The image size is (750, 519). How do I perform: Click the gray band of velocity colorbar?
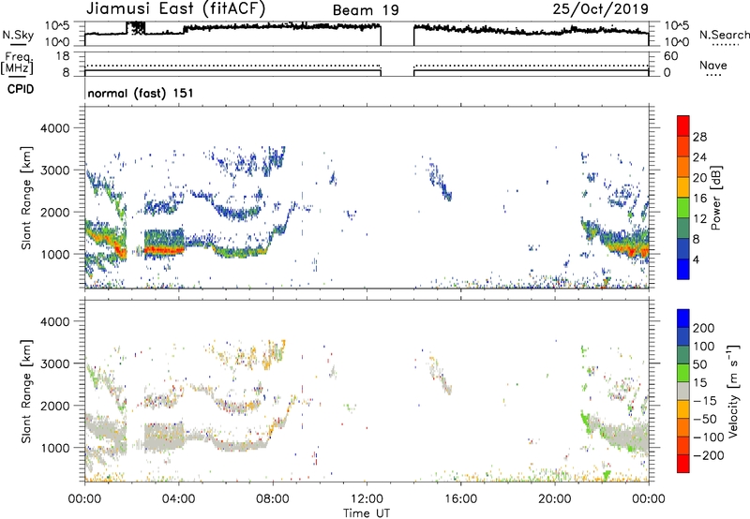pyautogui.click(x=683, y=391)
